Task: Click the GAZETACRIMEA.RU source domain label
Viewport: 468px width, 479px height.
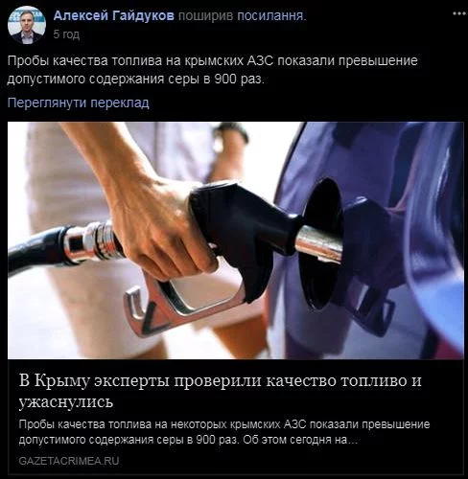Action: tap(69, 461)
